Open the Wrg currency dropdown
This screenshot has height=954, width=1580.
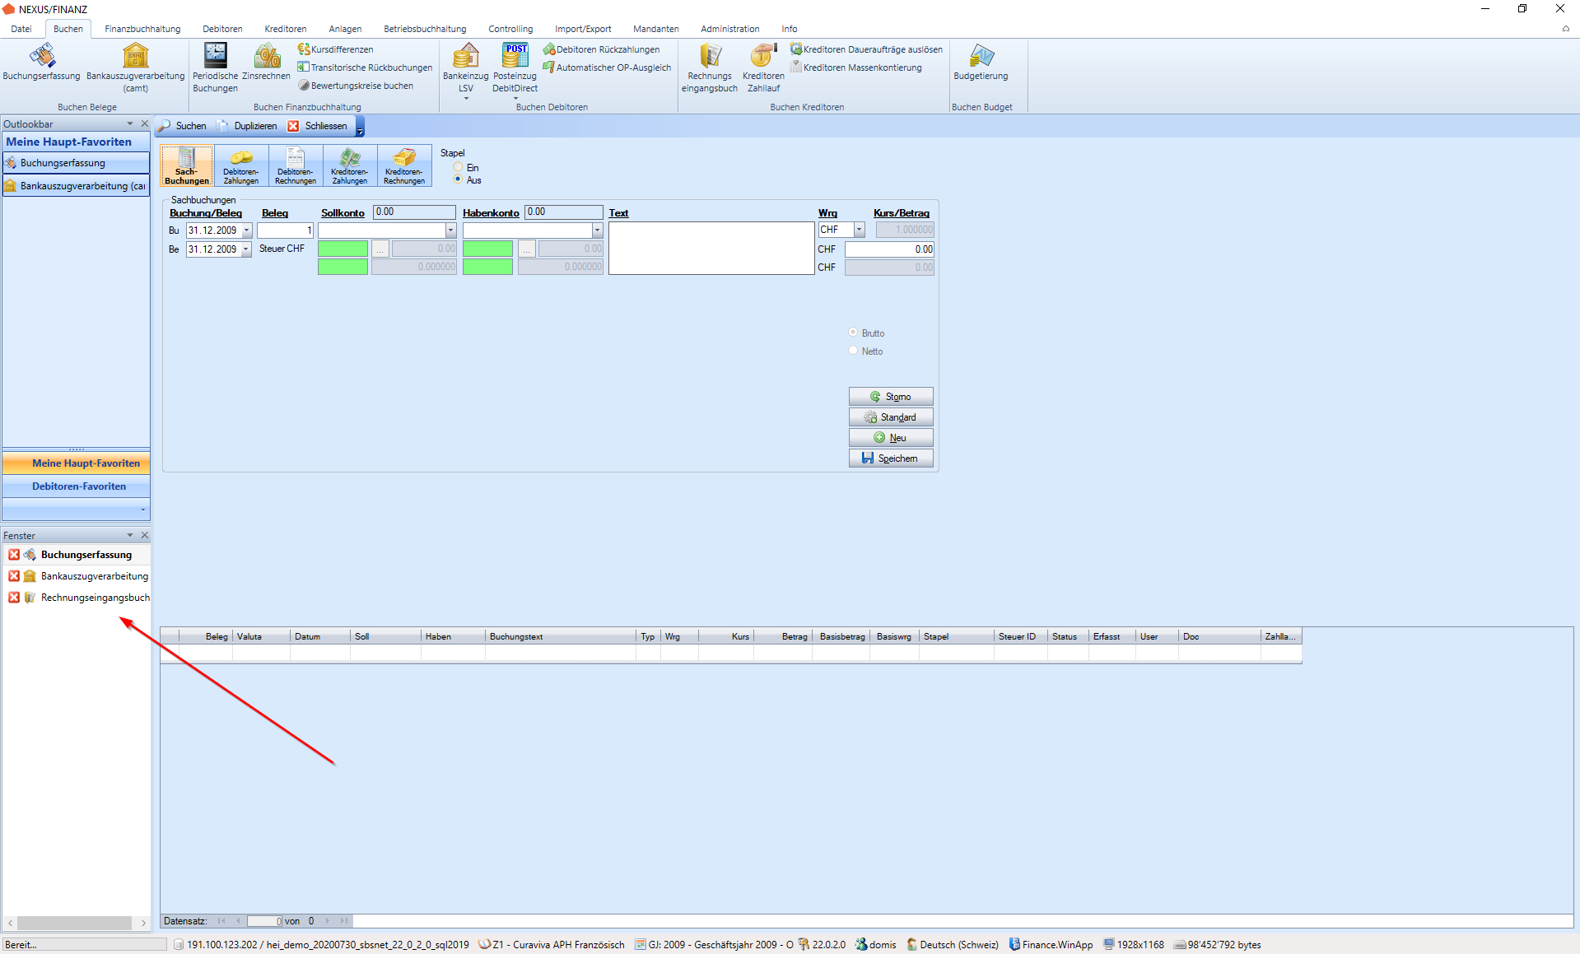(x=859, y=230)
